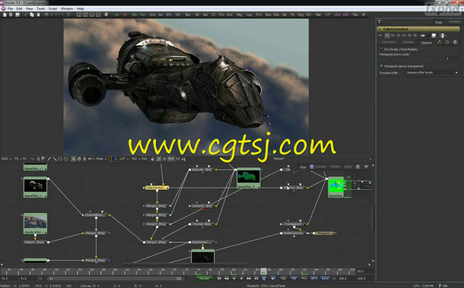Switch to the Correction tab in ColorCorrector1
Screen dimensions: 464x288
pyautogui.click(x=388, y=42)
